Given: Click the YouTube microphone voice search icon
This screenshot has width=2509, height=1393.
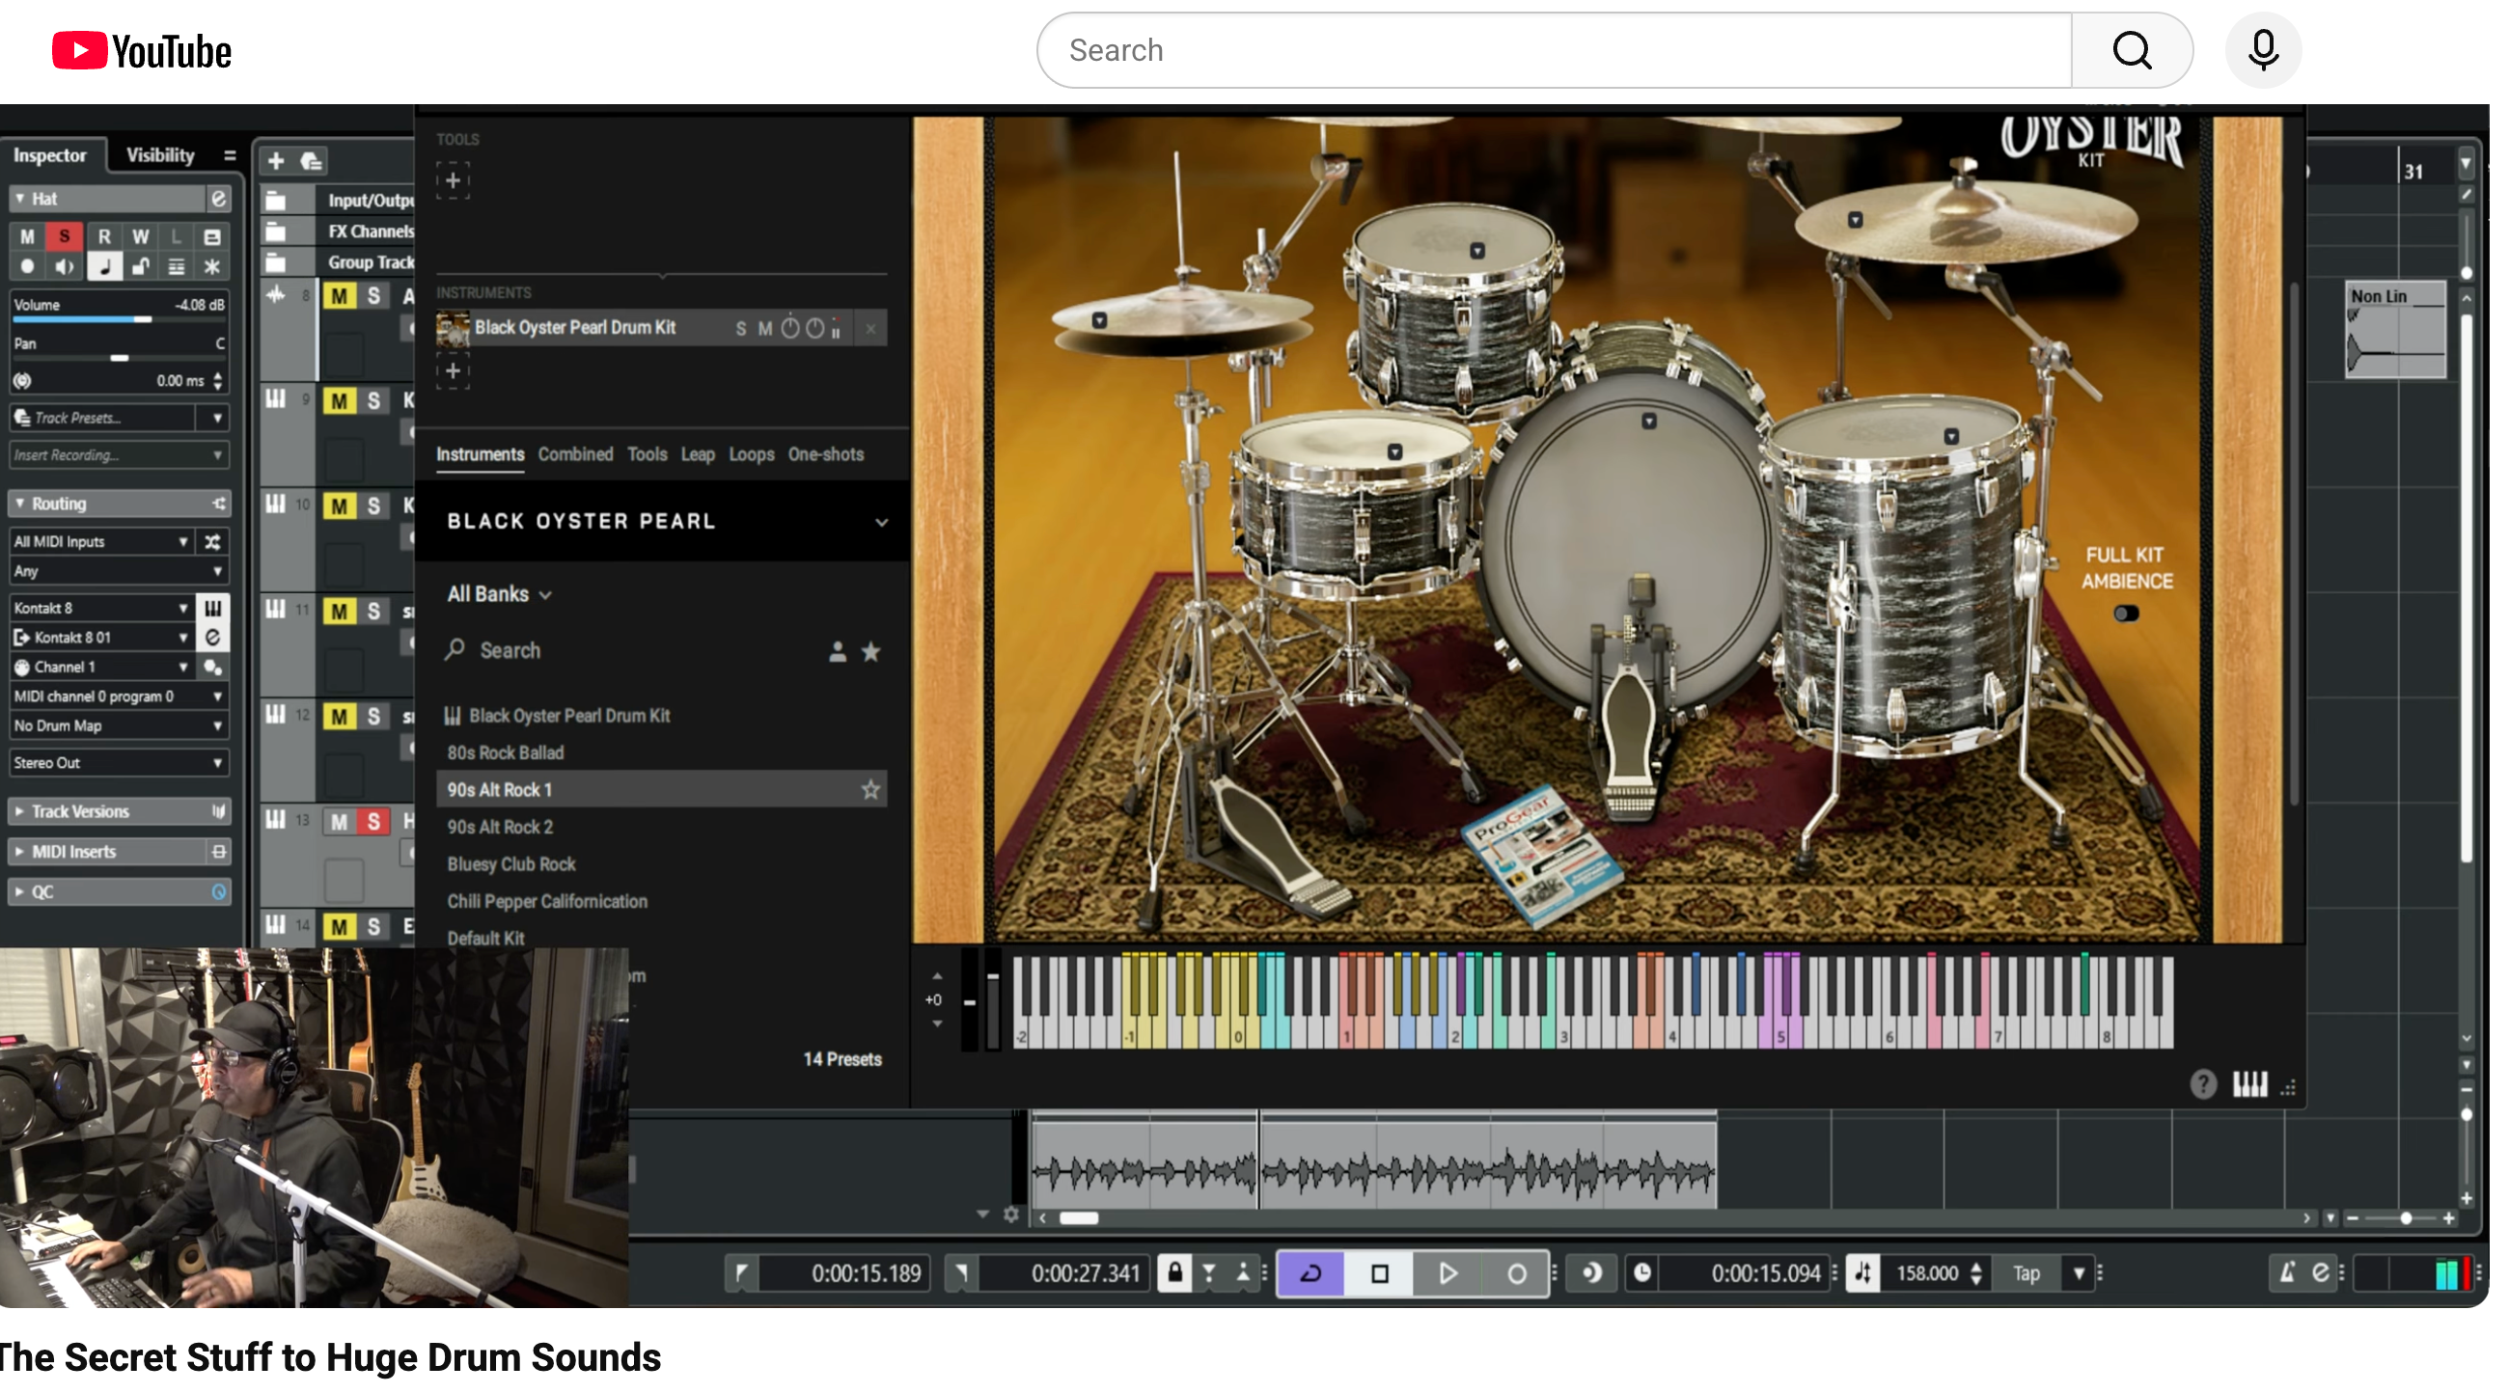Looking at the screenshot, I should tap(2262, 50).
